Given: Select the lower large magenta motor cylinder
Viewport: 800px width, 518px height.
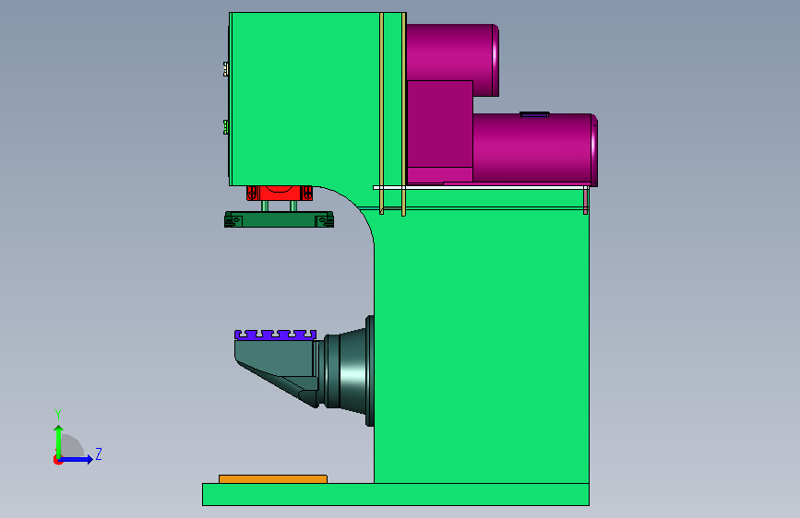Looking at the screenshot, I should tap(534, 149).
